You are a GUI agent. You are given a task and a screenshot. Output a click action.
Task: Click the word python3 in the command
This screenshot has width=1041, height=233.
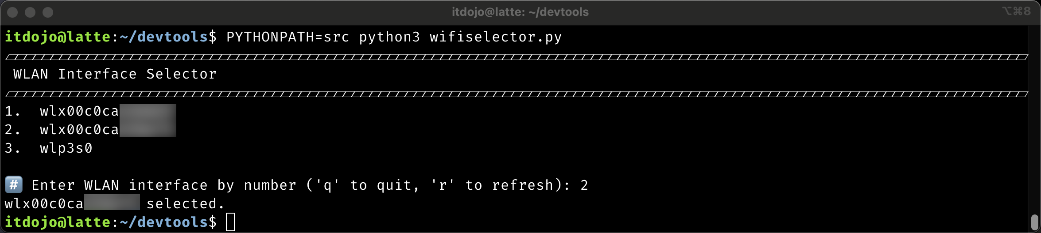[x=389, y=37]
